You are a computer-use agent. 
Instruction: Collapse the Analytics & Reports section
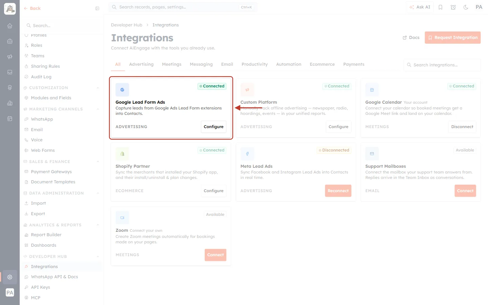(98, 225)
